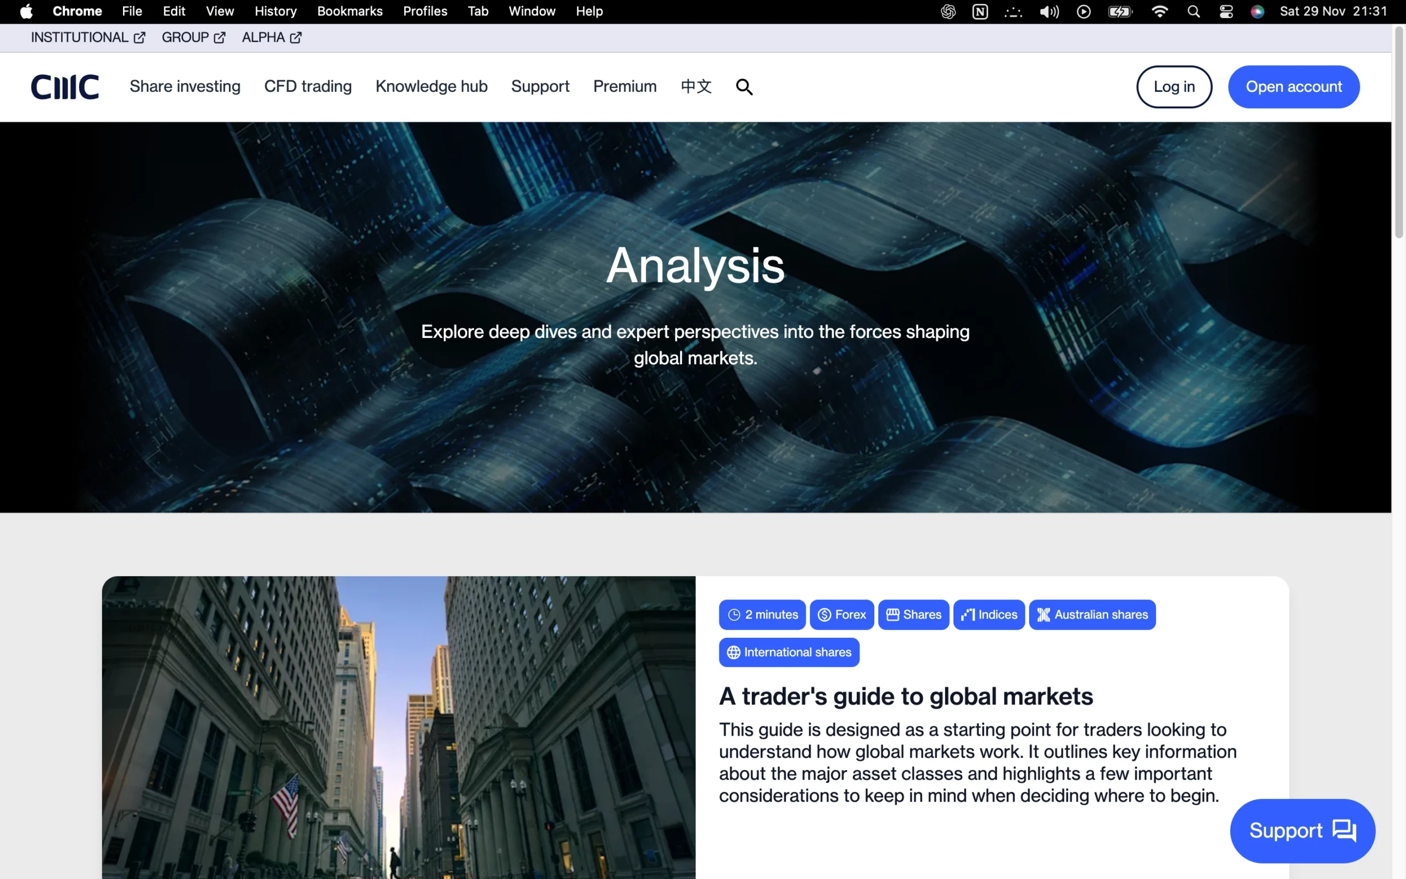Select the Shares filter tag

point(913,615)
